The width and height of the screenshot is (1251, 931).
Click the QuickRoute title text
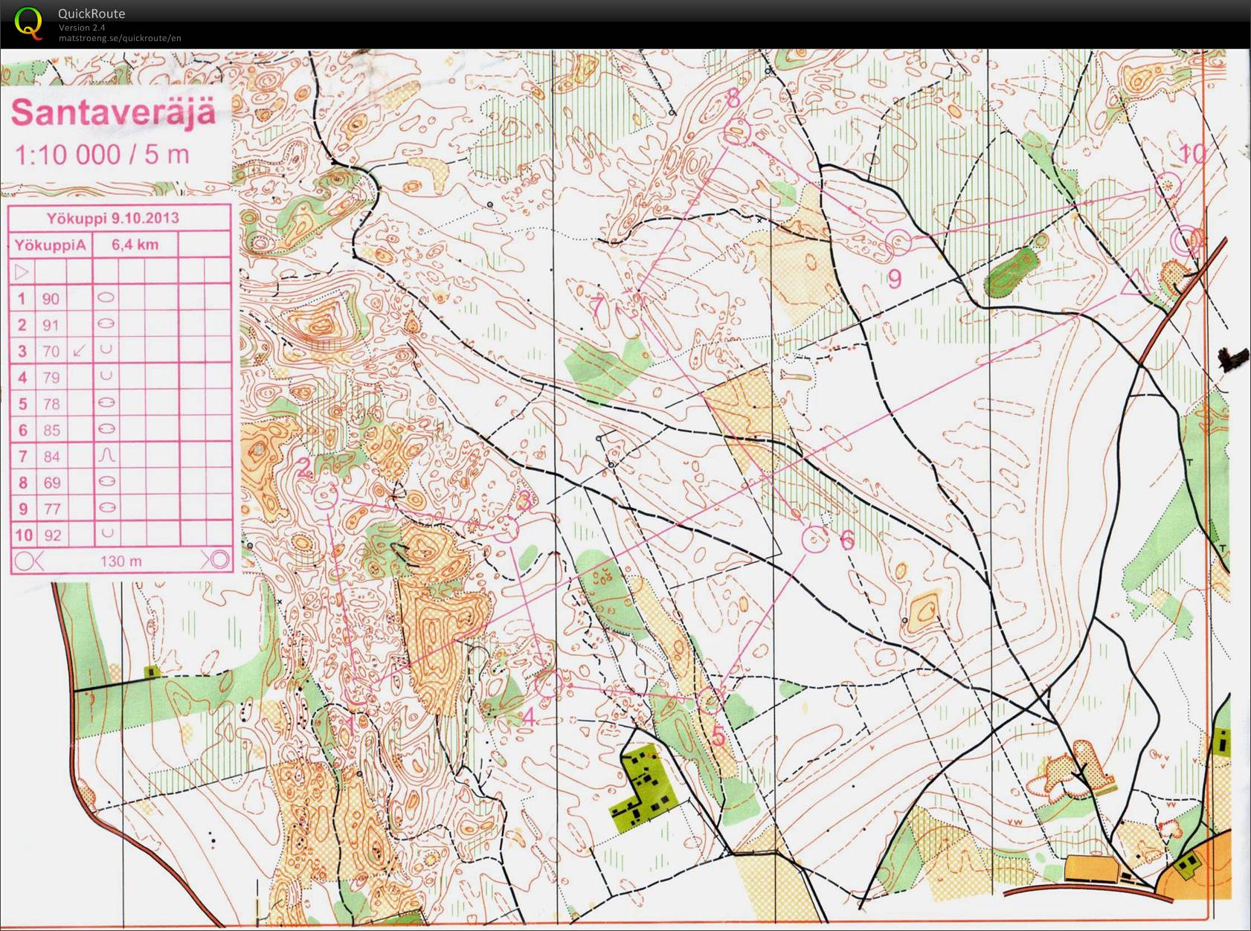click(x=91, y=13)
